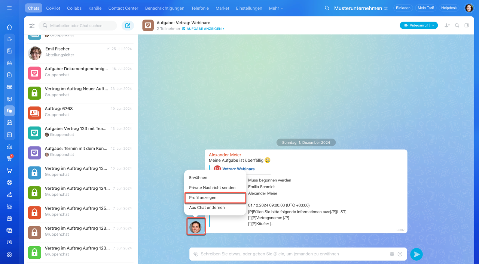
Task: Click the Alexander Meier sender name
Action: [x=225, y=155]
